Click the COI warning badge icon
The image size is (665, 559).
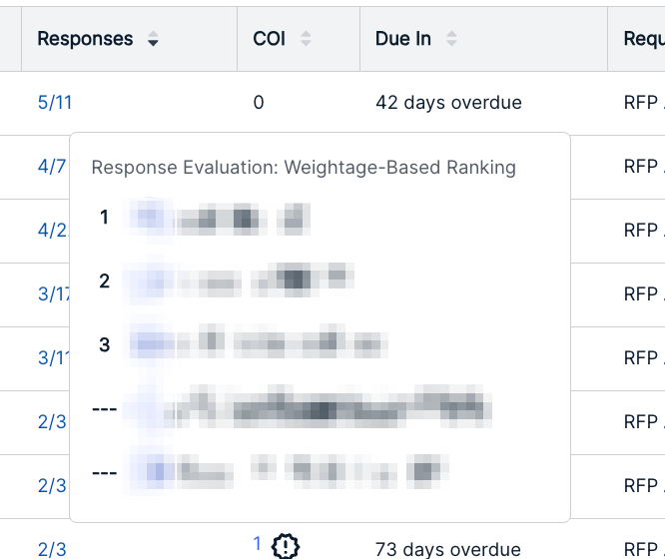(x=286, y=546)
